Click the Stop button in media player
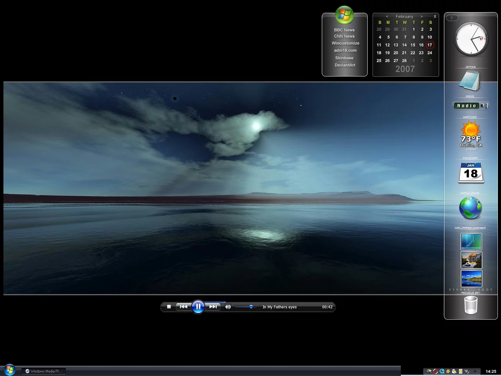The image size is (501, 376). coord(169,307)
